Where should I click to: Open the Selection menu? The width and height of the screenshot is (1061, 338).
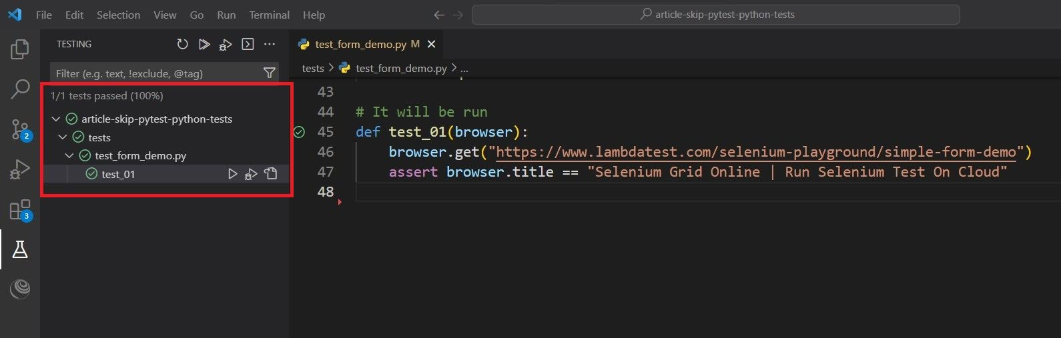pos(118,15)
